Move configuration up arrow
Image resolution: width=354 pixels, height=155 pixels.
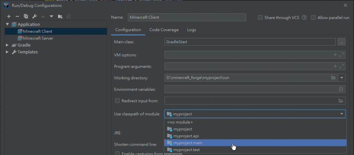tap(43, 16)
